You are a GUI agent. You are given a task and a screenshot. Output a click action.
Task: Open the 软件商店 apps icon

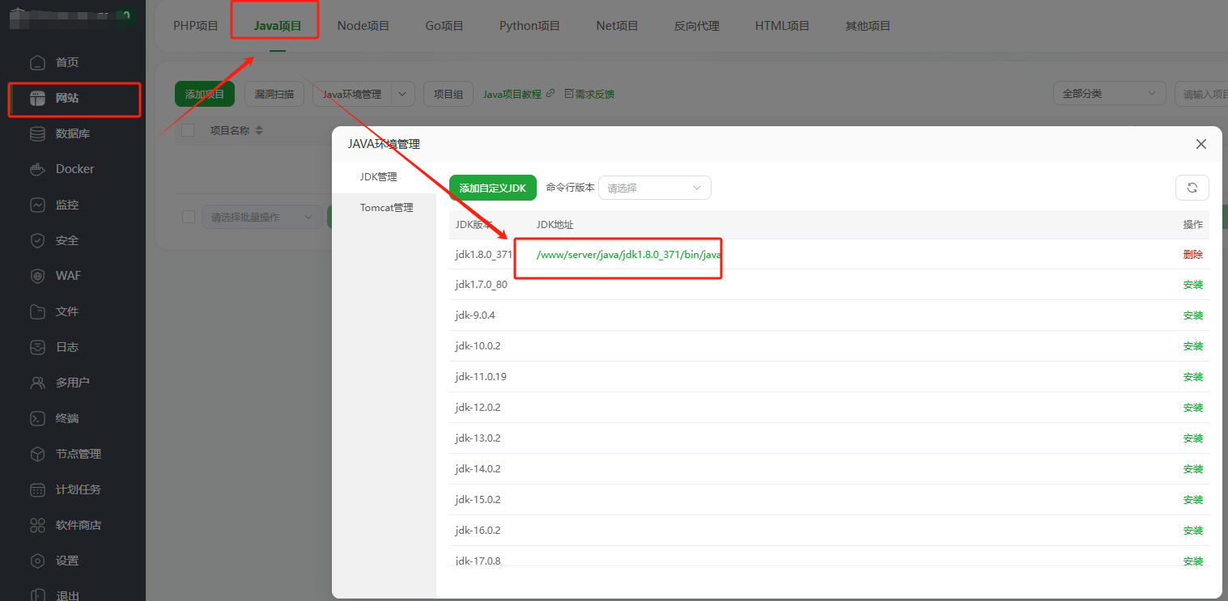click(x=37, y=525)
